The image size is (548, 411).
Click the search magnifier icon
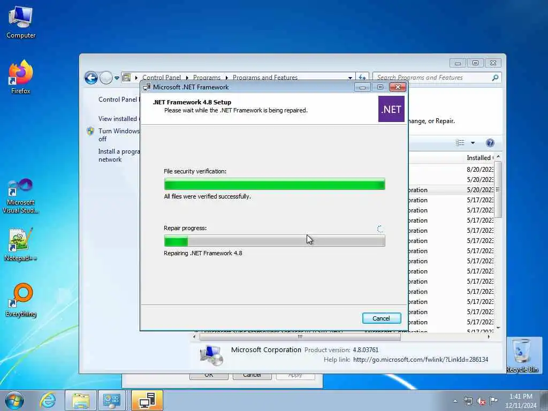[x=495, y=78]
